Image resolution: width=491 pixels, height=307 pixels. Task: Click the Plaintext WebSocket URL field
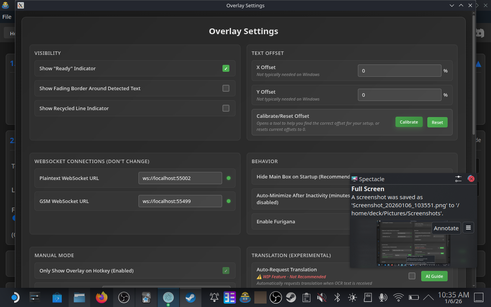point(180,178)
